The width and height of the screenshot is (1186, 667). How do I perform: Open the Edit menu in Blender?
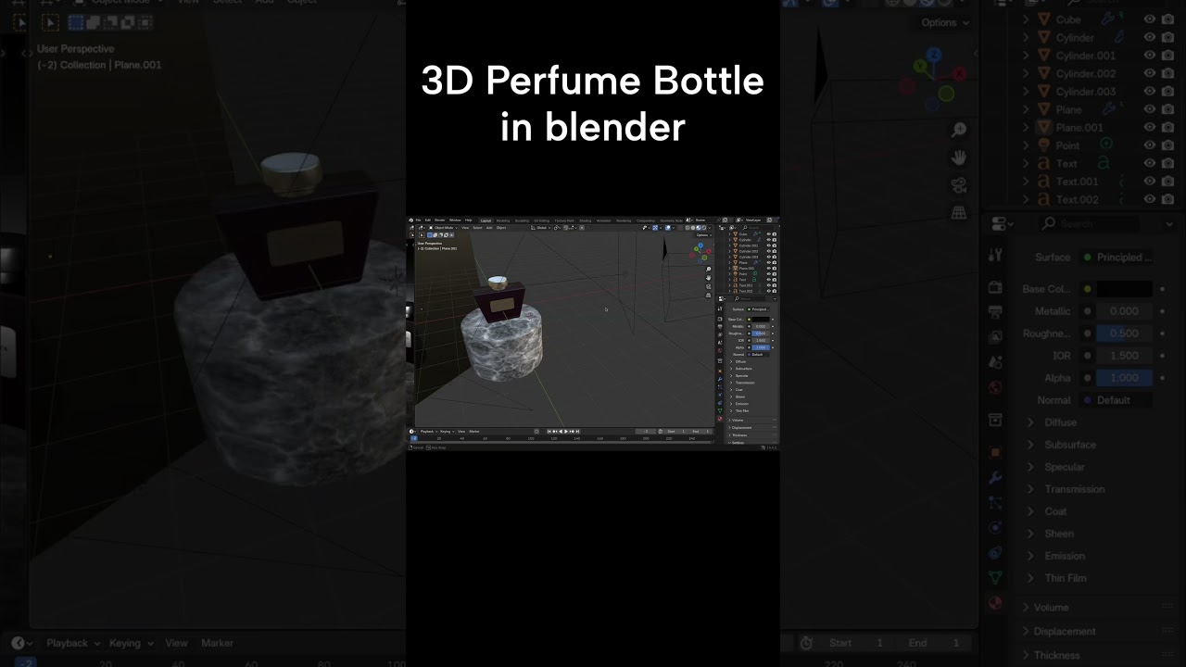(x=428, y=220)
